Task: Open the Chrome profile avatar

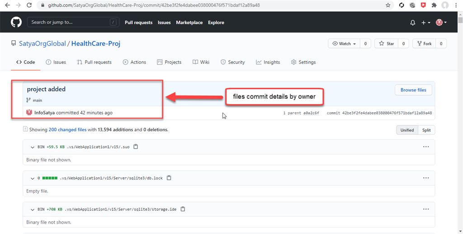Action: pos(445,5)
